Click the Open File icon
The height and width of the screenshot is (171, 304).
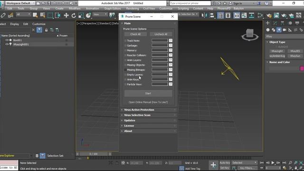tap(43, 3)
